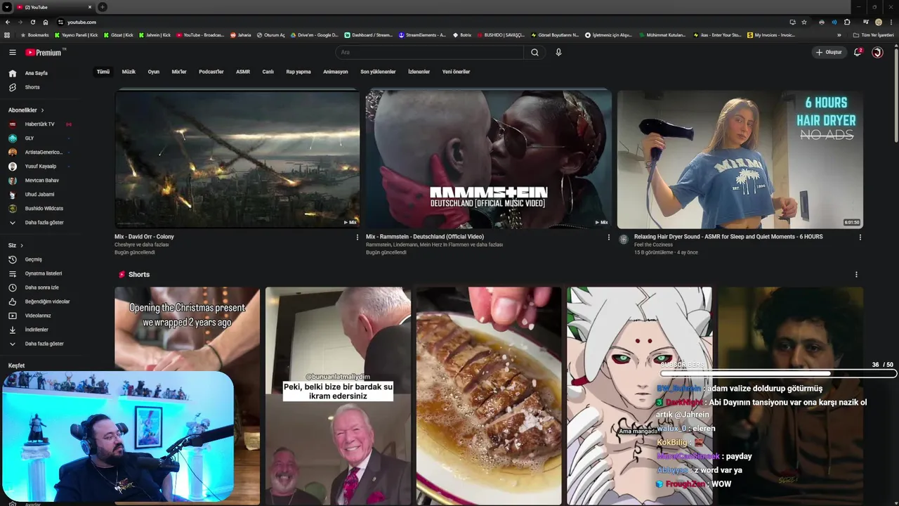This screenshot has height=506, width=899.
Task: Click Mix - Rammstein - Deutschland title link
Action: (x=425, y=237)
